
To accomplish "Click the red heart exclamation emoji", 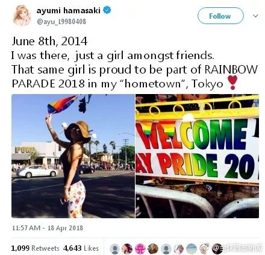I will [232, 83].
